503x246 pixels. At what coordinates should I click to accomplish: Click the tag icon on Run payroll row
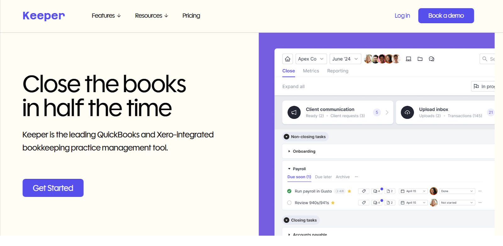click(364, 191)
